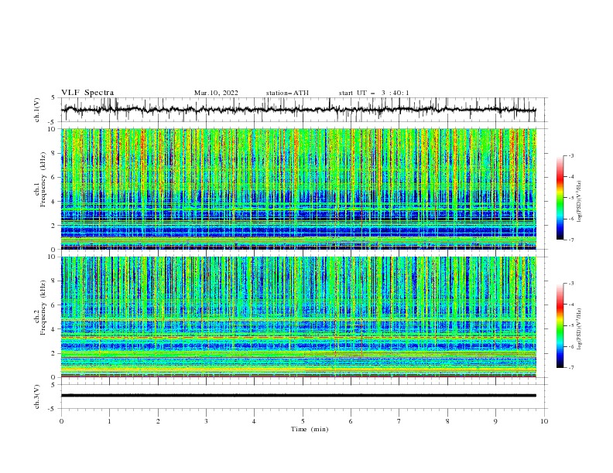Select the ch.1 Frequency (kHz) axis title
This screenshot has width=613, height=473.
pyautogui.click(x=41, y=180)
